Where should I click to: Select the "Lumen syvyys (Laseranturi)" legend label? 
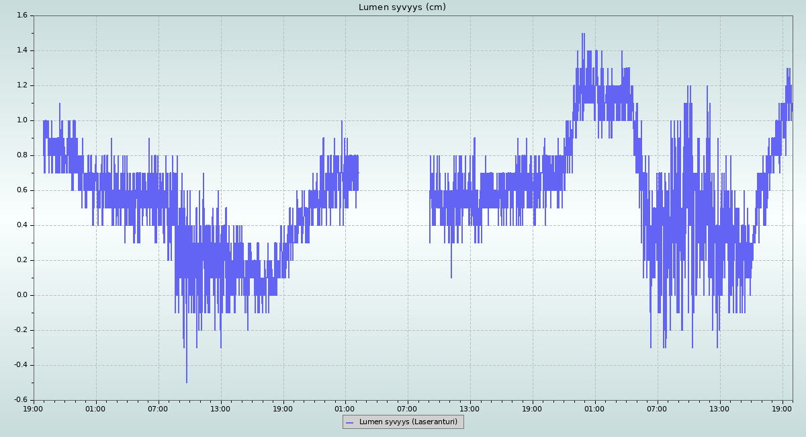408,422
